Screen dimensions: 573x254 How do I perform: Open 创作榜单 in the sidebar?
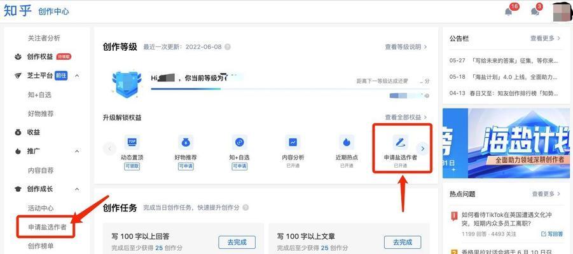pos(41,246)
